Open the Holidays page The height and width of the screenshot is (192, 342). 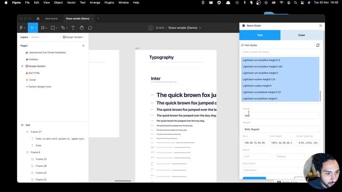click(33, 59)
